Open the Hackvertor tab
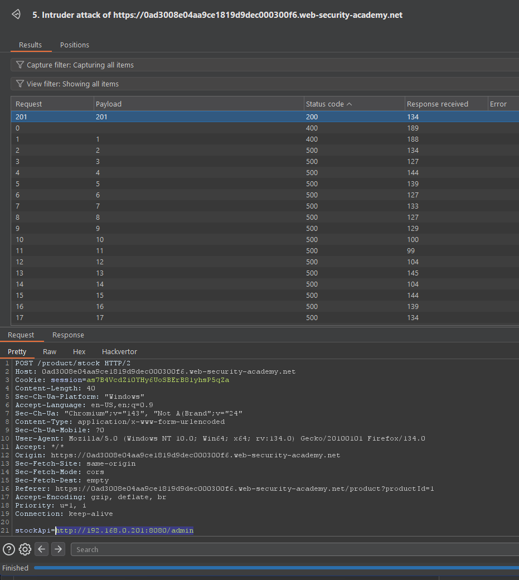Image resolution: width=519 pixels, height=580 pixels. tap(119, 352)
